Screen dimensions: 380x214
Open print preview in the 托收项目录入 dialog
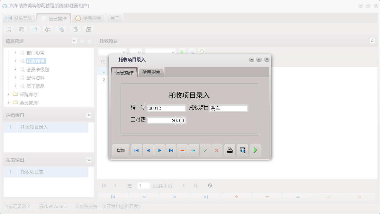pyautogui.click(x=242, y=150)
